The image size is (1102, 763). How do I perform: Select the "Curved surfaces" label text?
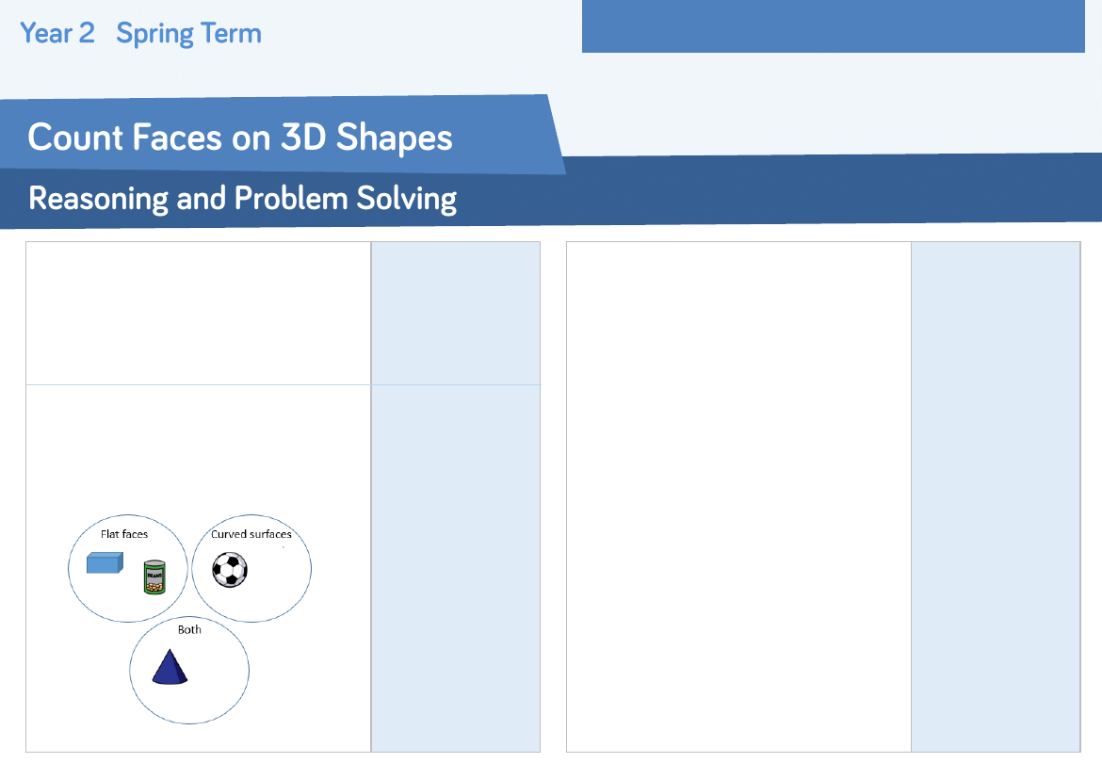[x=251, y=534]
